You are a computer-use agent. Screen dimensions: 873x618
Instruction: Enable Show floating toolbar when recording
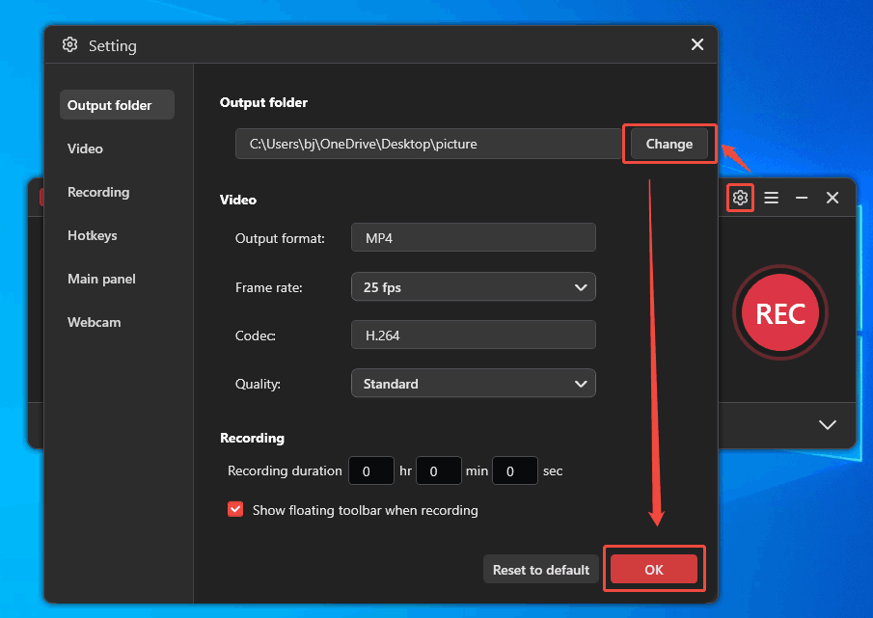(235, 510)
